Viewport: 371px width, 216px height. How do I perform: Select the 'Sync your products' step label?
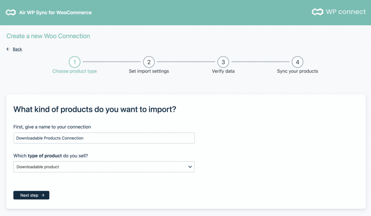(297, 71)
